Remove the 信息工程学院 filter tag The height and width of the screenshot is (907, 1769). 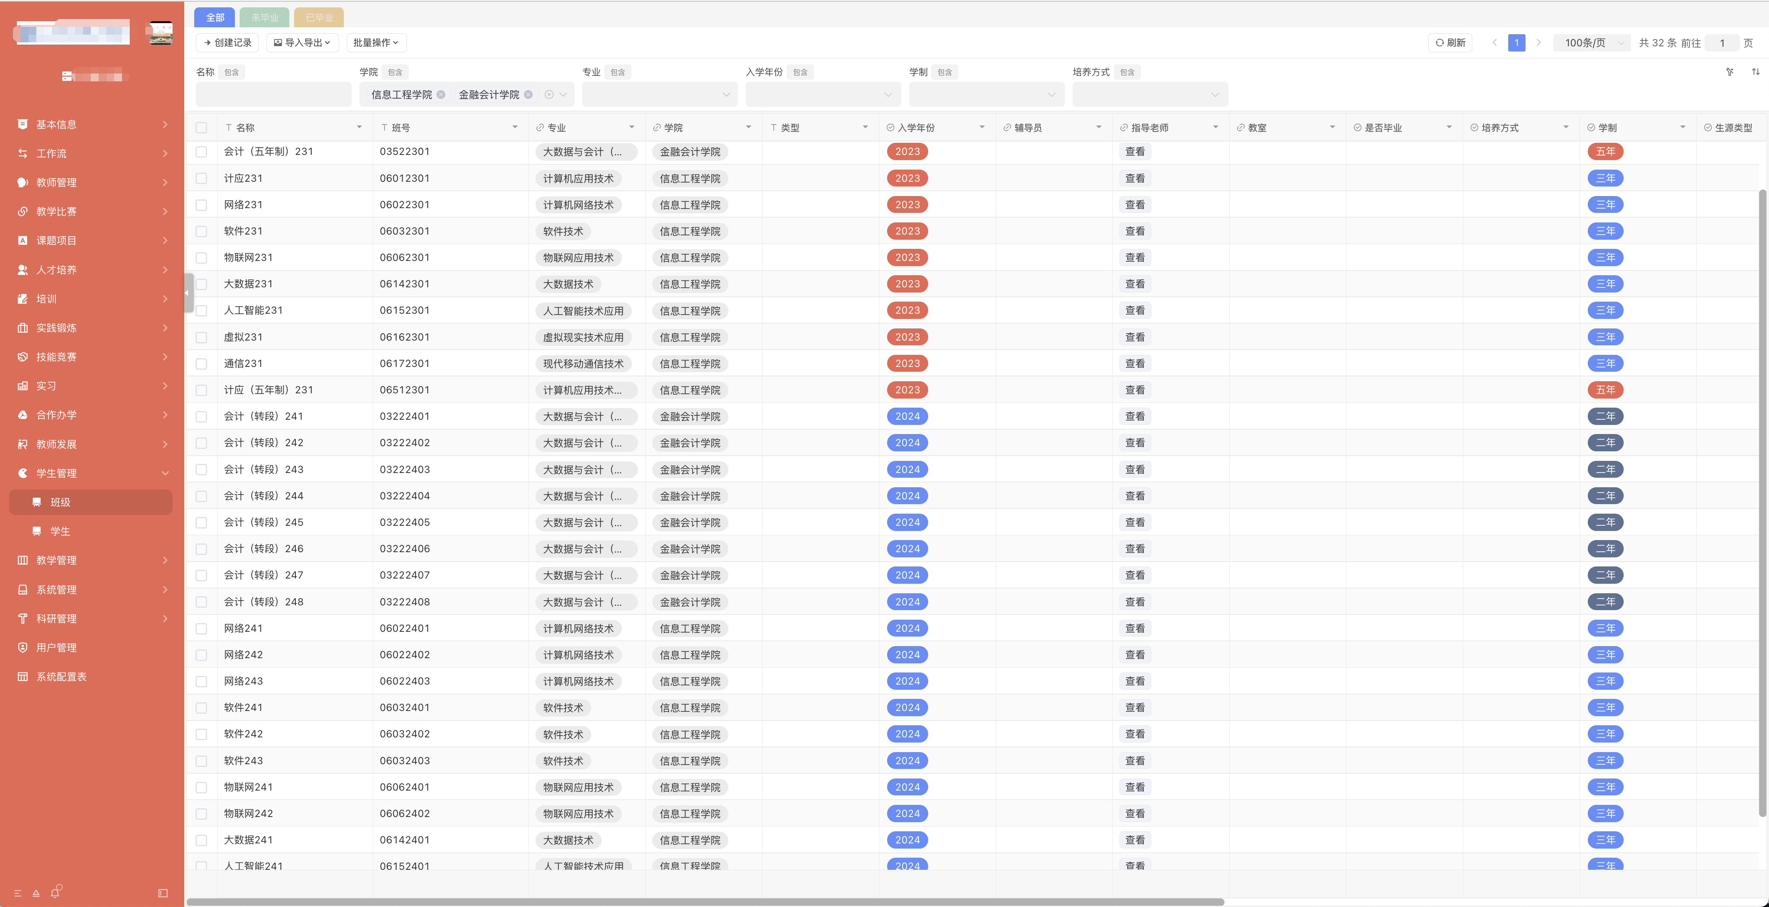click(x=441, y=95)
